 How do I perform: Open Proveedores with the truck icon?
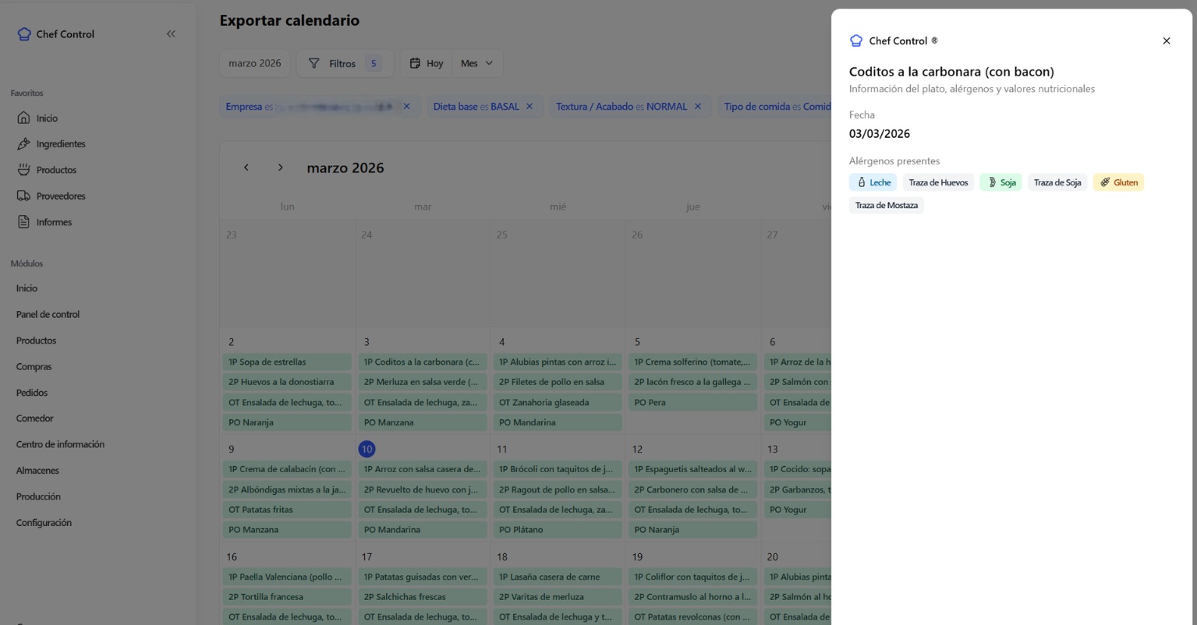click(24, 196)
